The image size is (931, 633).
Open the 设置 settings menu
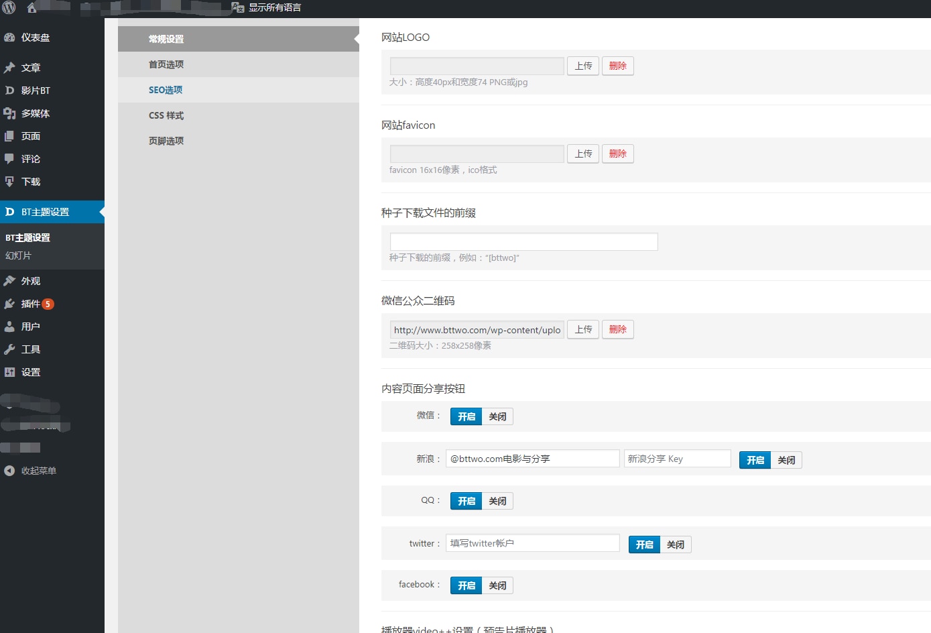click(x=31, y=372)
